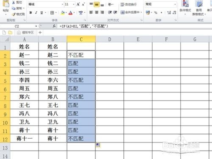The width and height of the screenshot is (212, 159).
Task: Select cell B7 containing 郑八
Action: click(53, 97)
